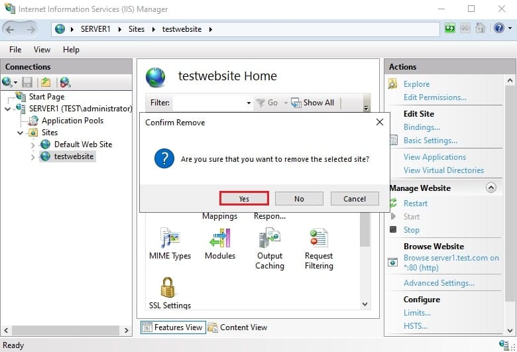Image resolution: width=517 pixels, height=352 pixels.
Task: Click the refresh page icon in the address bar
Action: click(450, 29)
